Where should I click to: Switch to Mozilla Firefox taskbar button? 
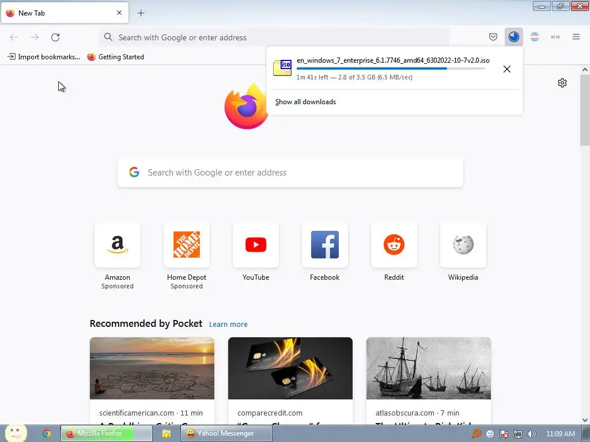pos(106,433)
